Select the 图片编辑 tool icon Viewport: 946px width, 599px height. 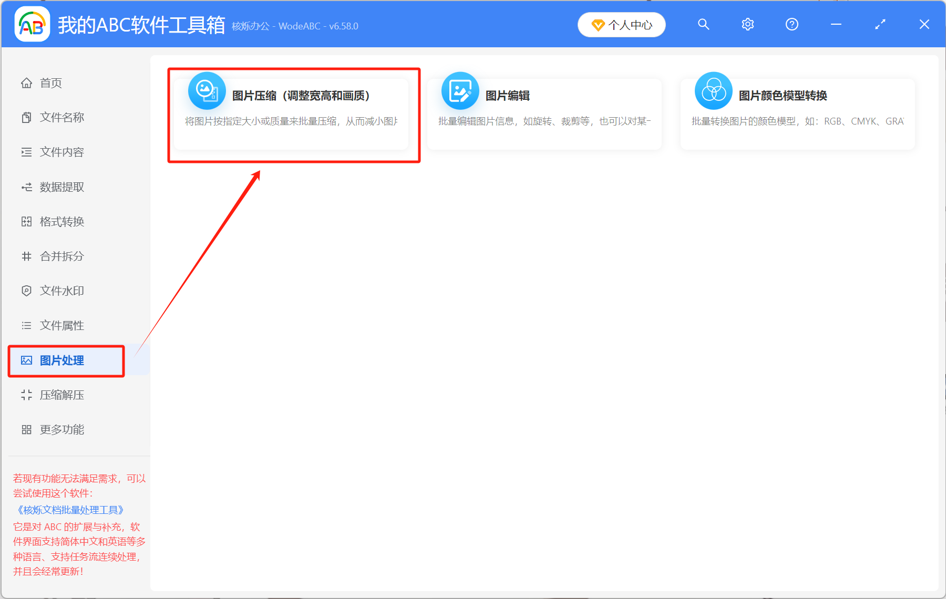[460, 90]
